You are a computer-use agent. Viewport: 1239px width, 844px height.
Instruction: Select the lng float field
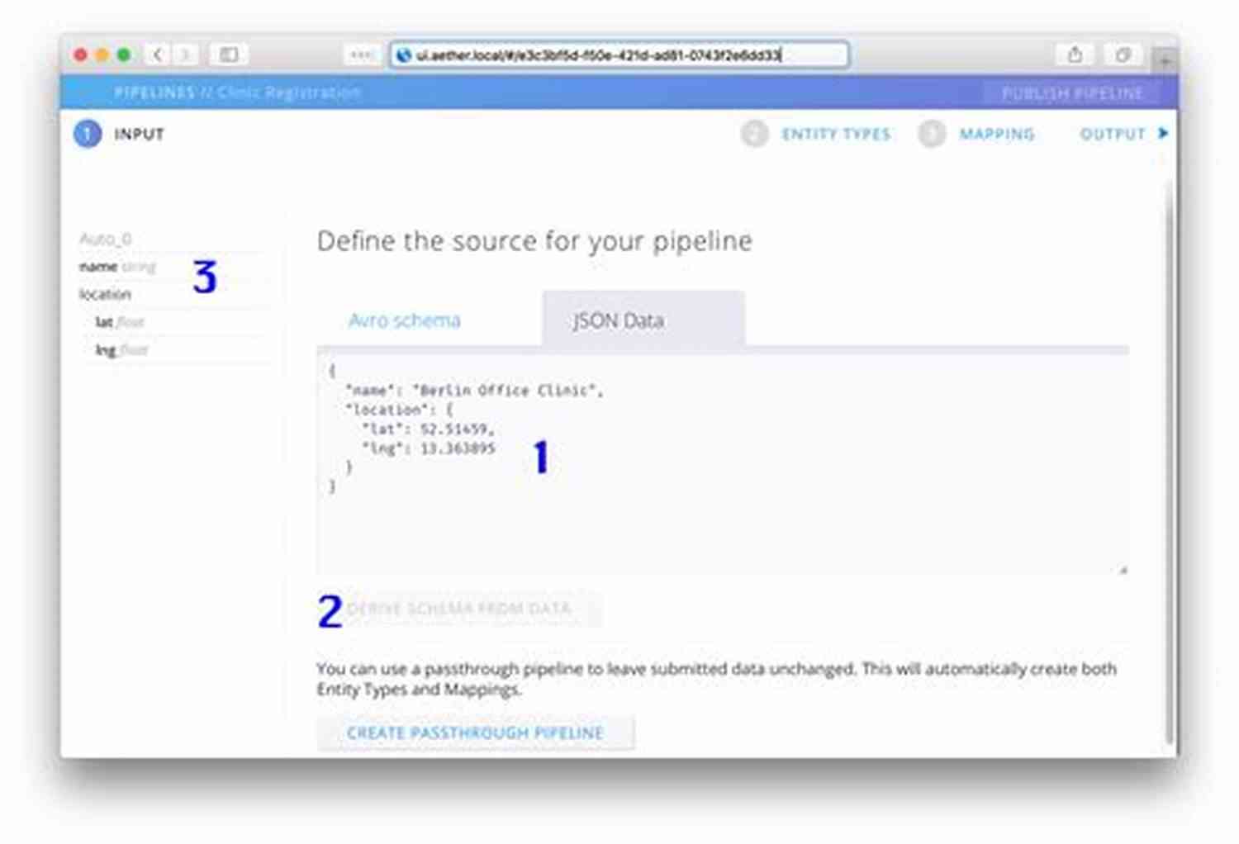click(x=121, y=350)
